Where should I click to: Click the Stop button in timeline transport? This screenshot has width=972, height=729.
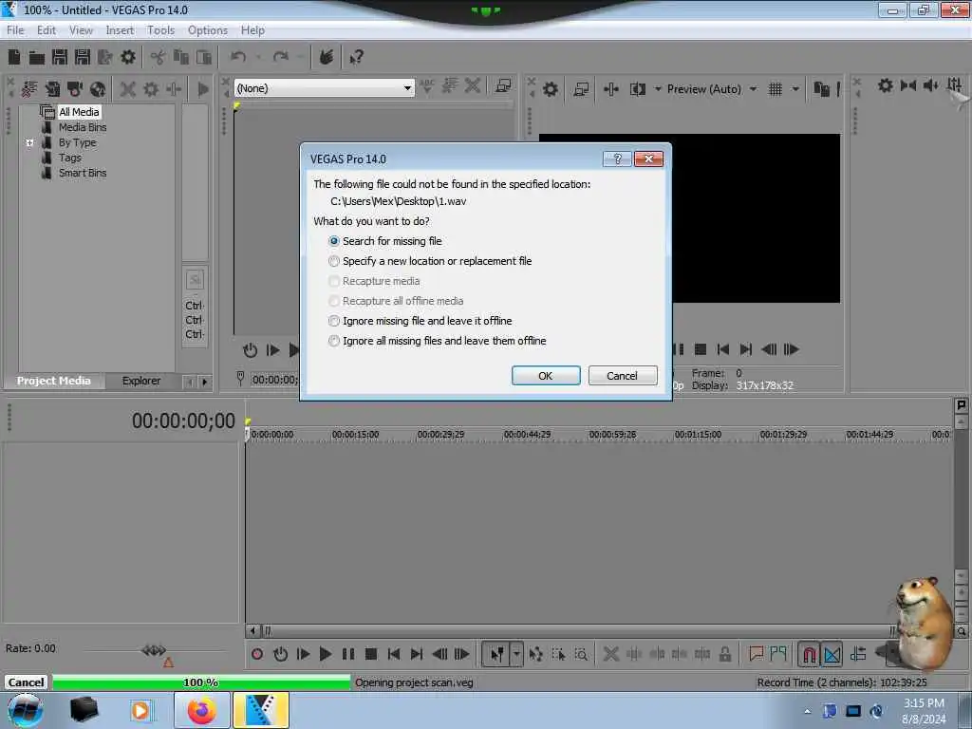[371, 654]
